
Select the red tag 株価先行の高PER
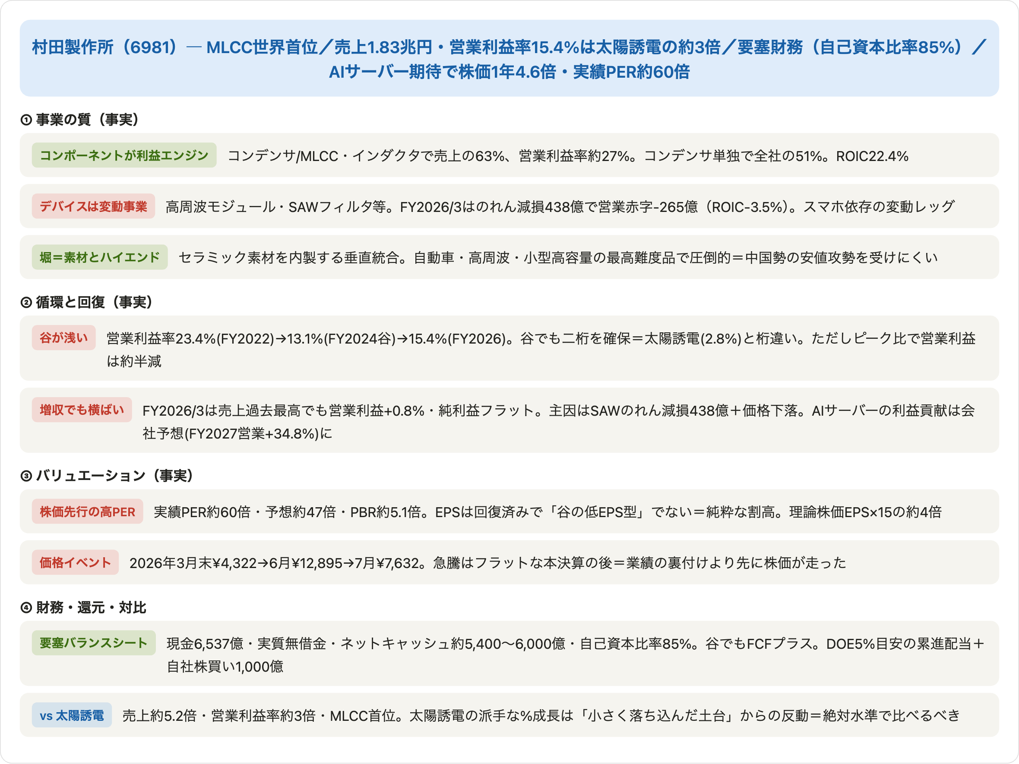click(87, 511)
